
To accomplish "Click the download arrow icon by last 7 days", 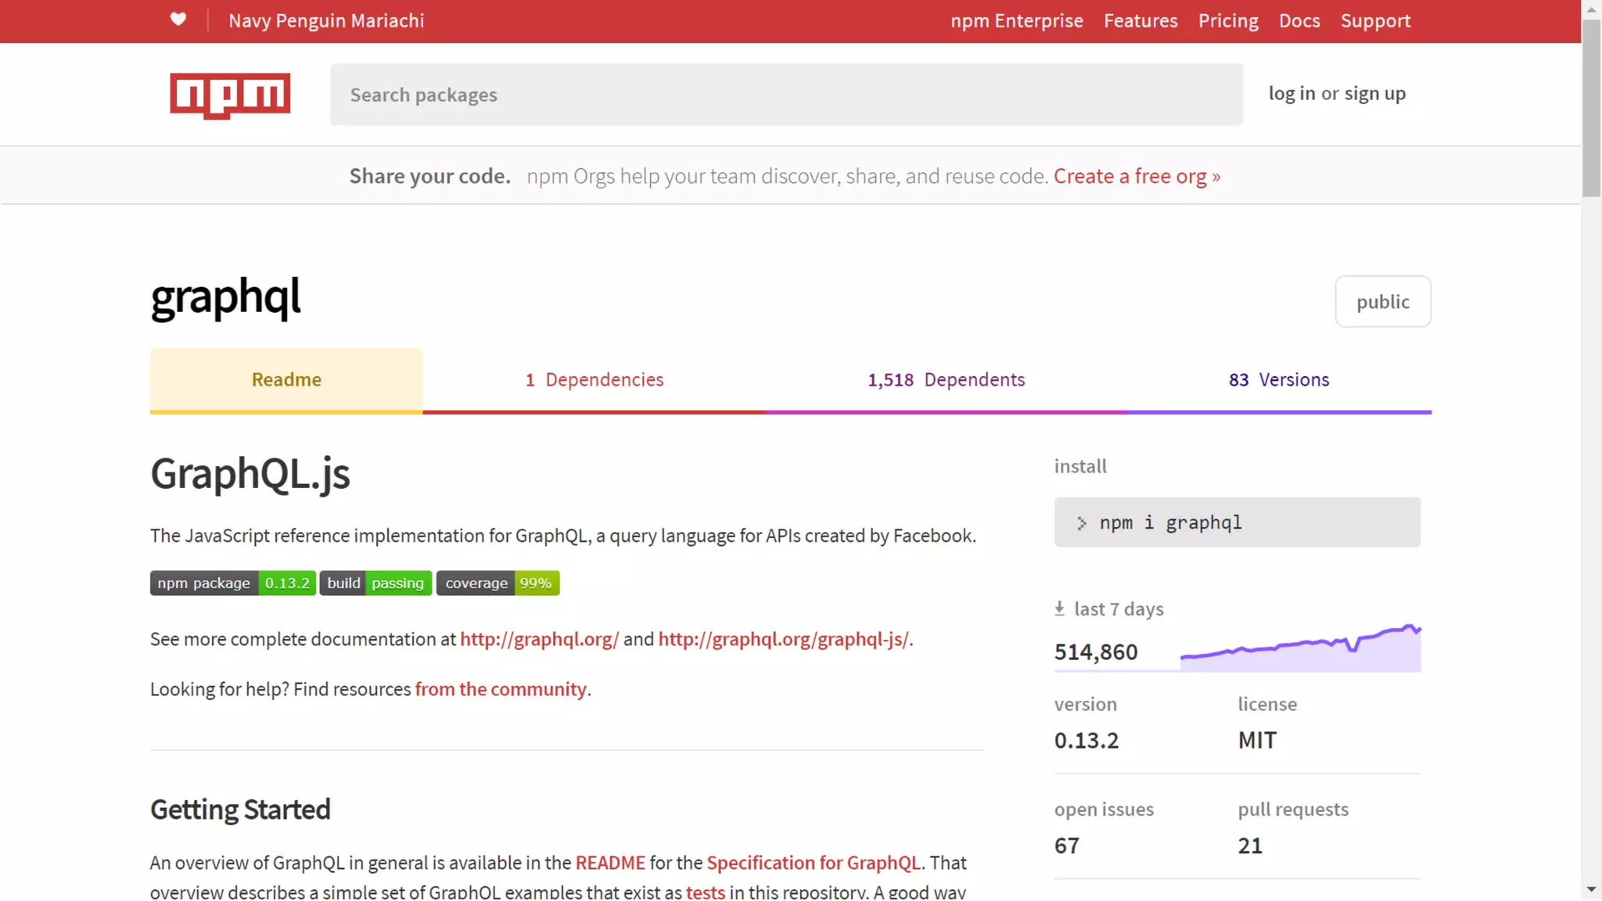I will pos(1059,608).
